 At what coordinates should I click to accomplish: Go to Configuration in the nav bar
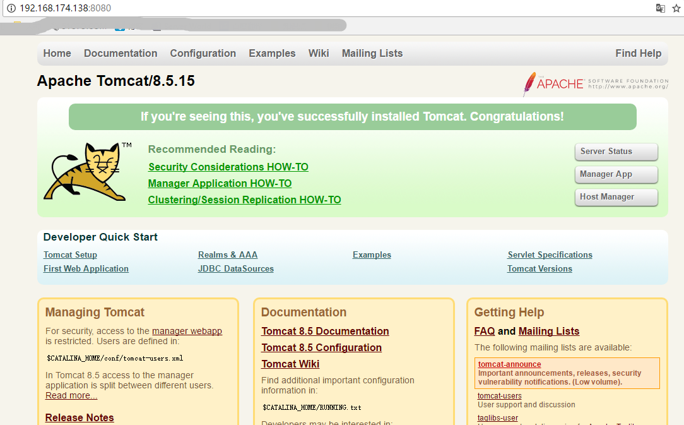[x=203, y=53]
